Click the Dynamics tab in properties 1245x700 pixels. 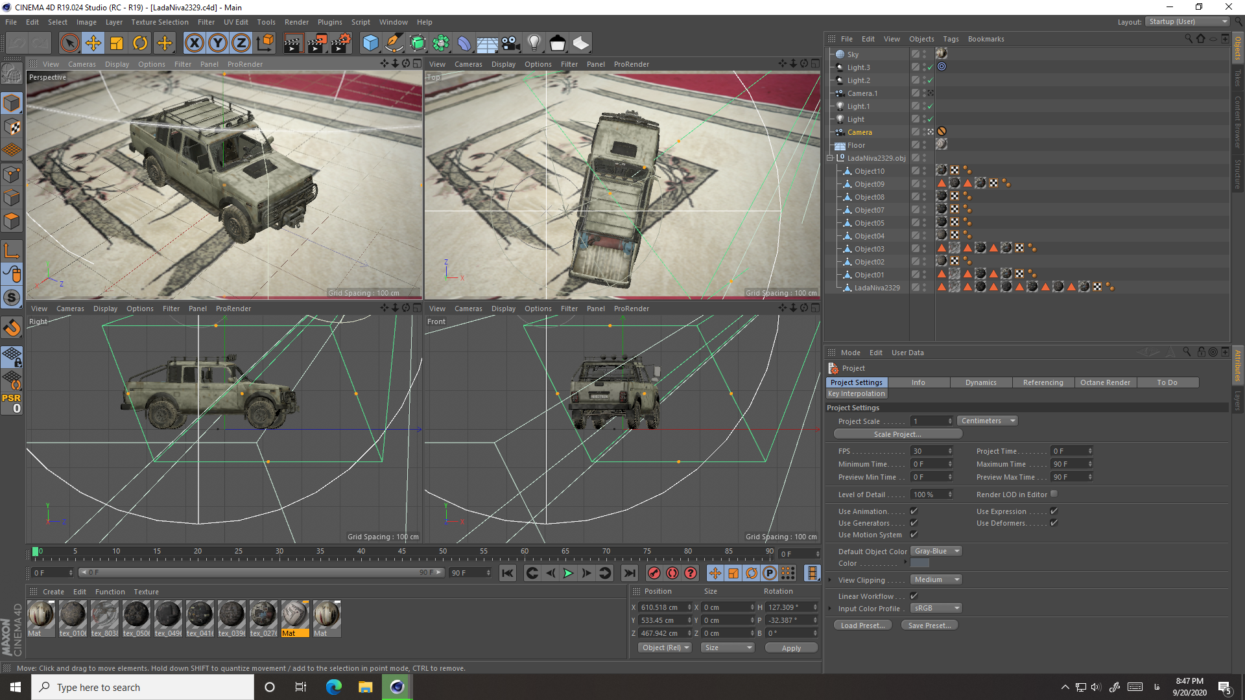(x=981, y=382)
